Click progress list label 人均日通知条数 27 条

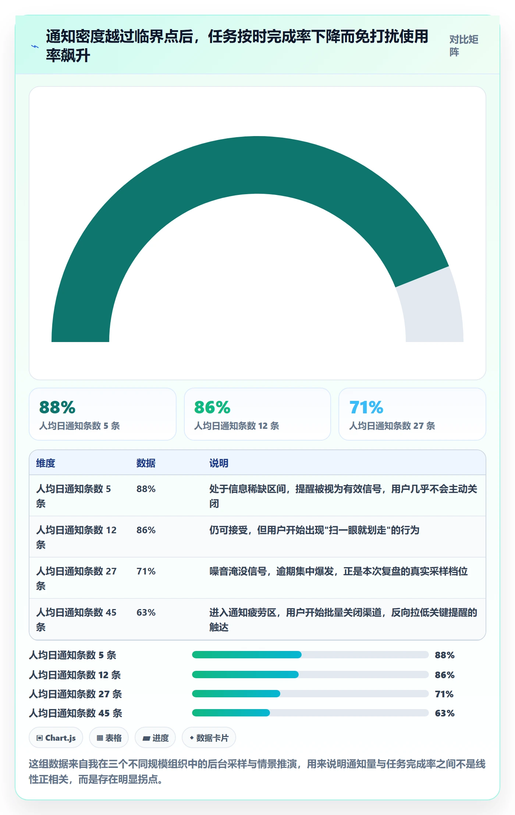coord(75,694)
